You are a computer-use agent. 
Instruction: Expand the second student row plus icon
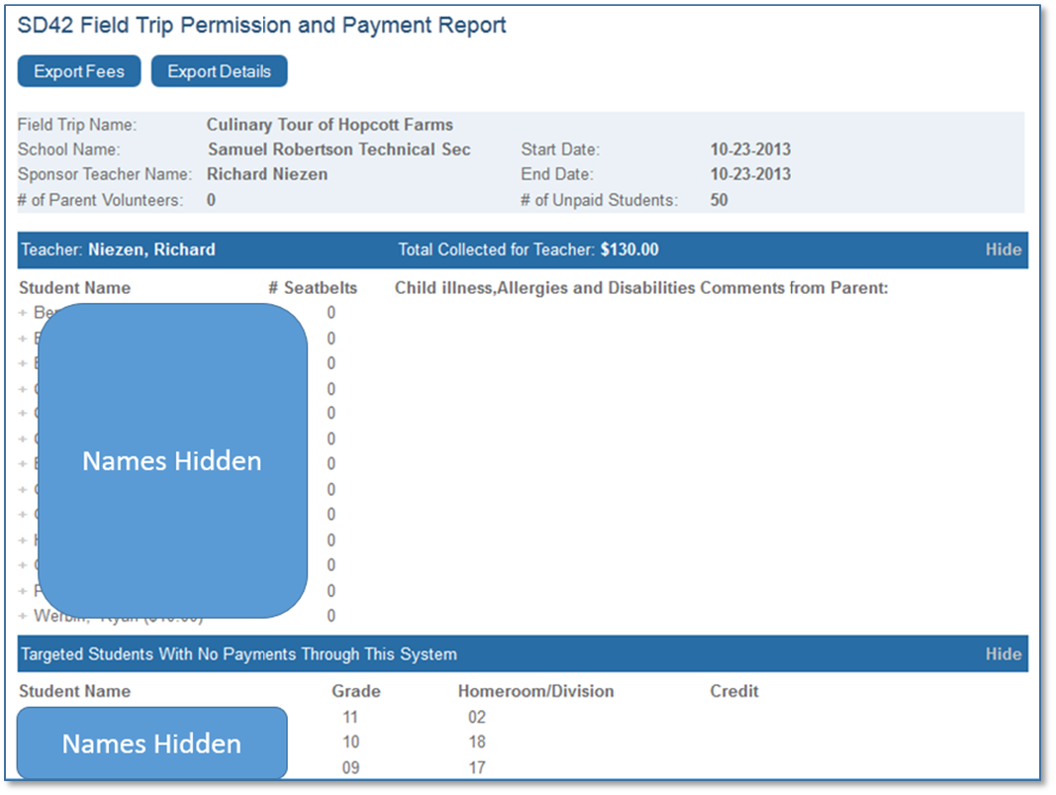click(23, 339)
